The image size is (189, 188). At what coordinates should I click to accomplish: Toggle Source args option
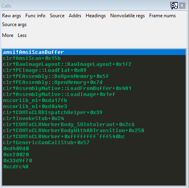(x=14, y=25)
